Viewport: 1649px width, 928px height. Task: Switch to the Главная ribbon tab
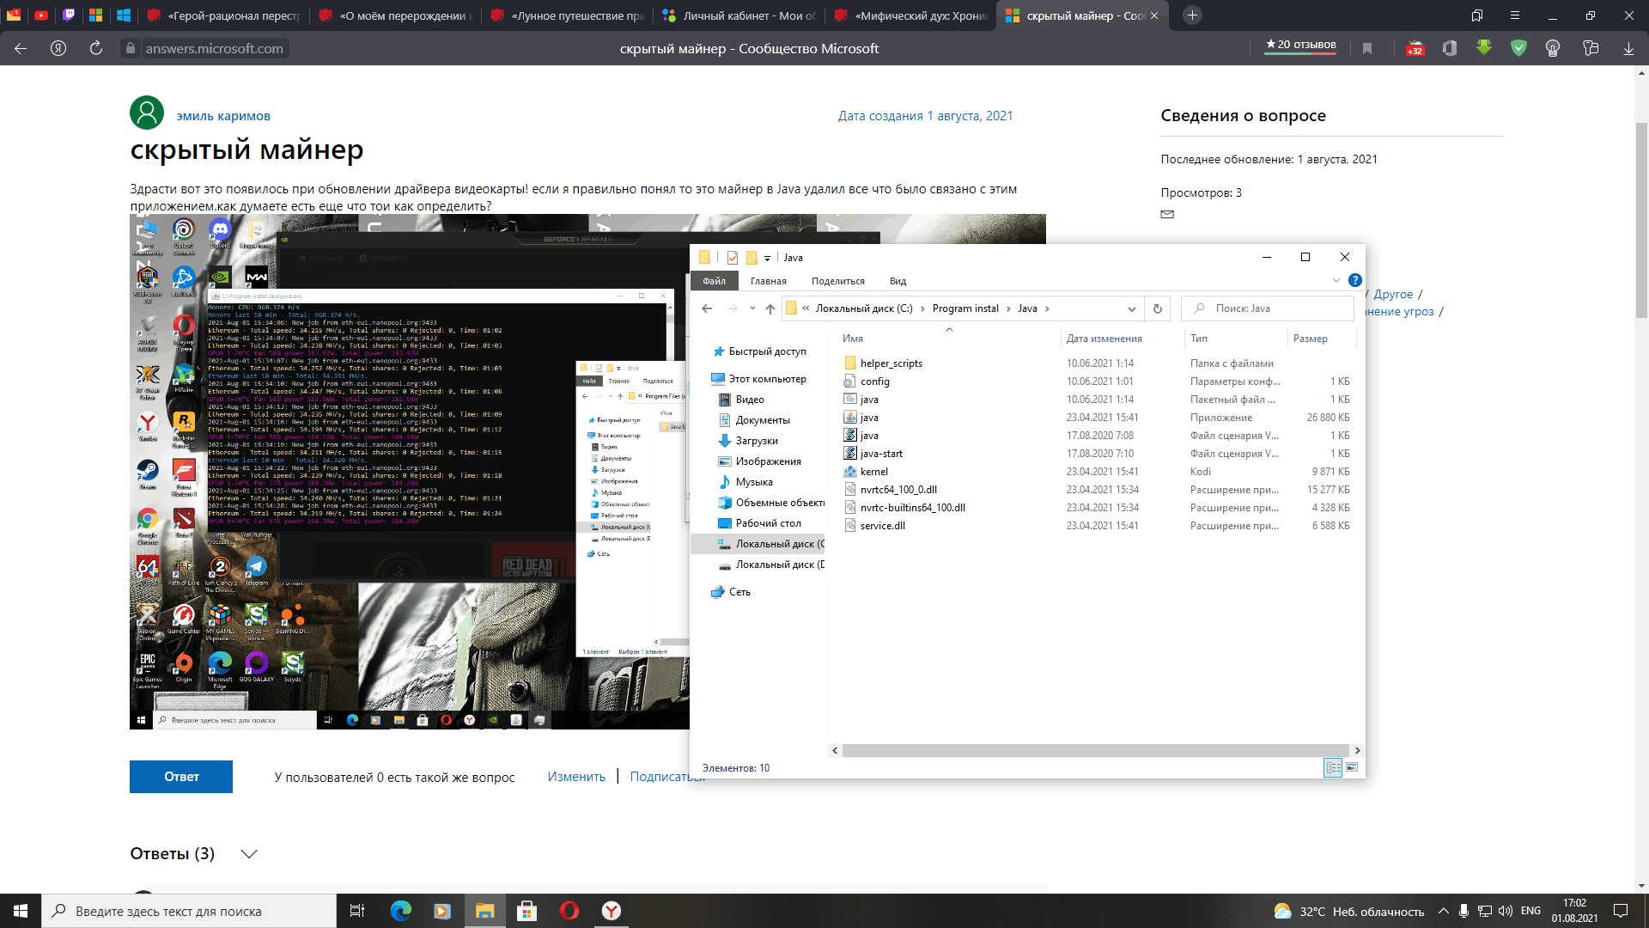point(768,281)
